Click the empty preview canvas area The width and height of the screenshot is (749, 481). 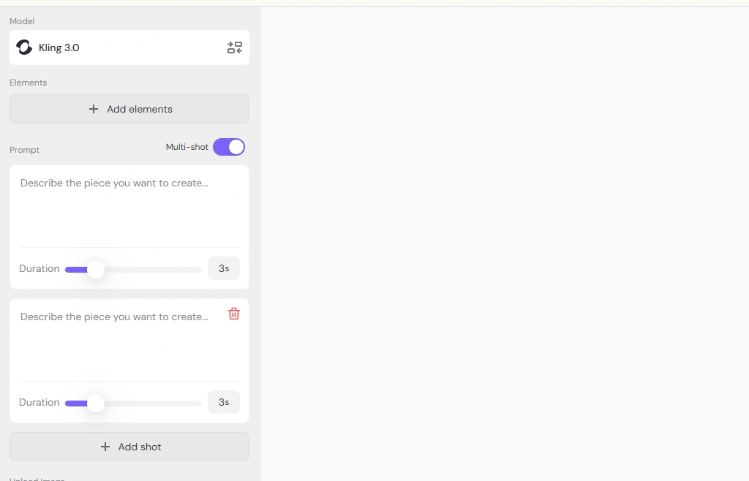505,243
